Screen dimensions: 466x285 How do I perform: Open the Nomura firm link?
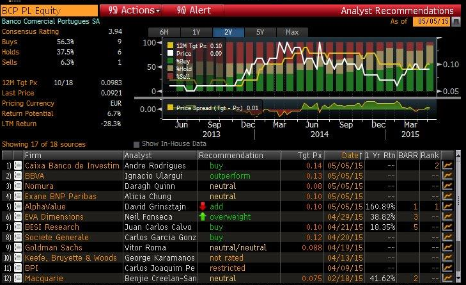(39, 186)
